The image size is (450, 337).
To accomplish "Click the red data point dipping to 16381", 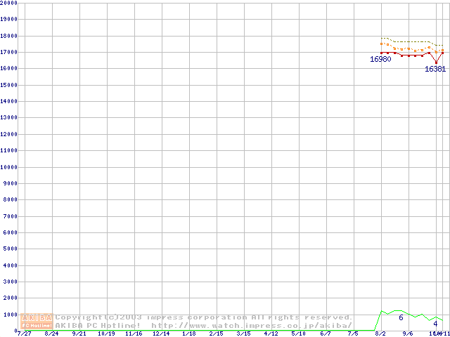I will pos(436,62).
